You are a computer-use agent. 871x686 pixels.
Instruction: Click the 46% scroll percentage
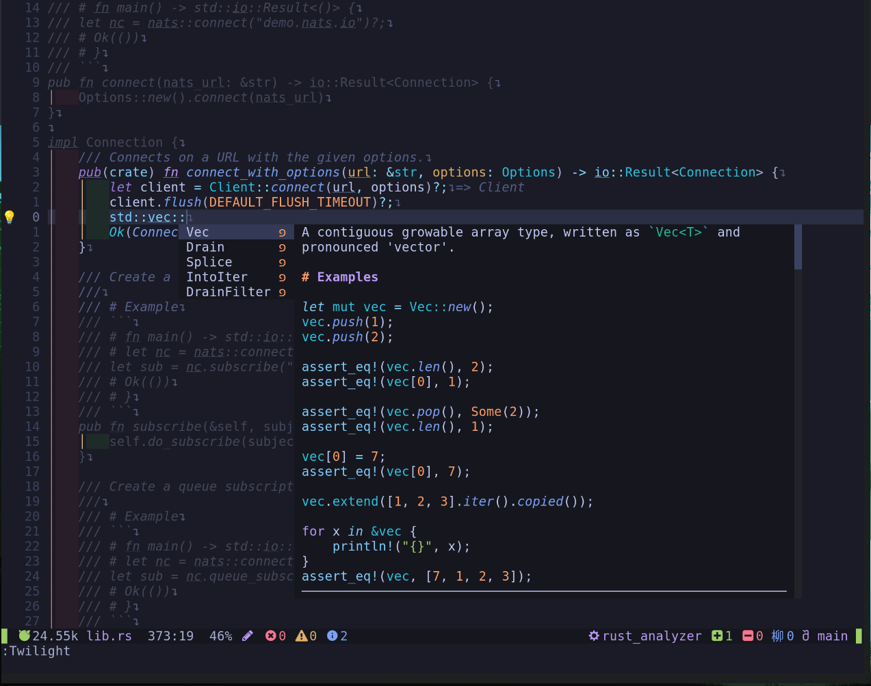[220, 636]
